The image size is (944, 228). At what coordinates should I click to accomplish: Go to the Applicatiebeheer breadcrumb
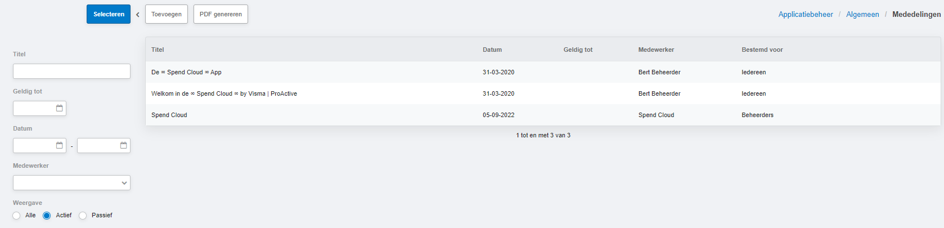coord(806,14)
